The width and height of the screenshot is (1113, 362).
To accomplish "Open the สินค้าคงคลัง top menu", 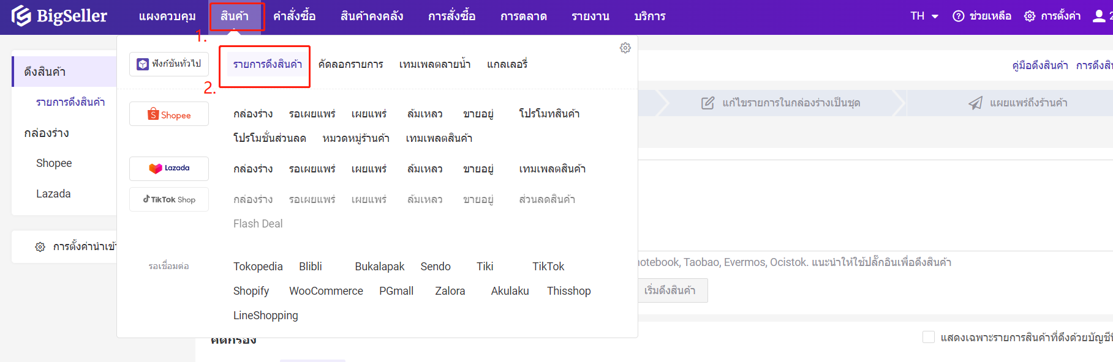I will pyautogui.click(x=372, y=17).
